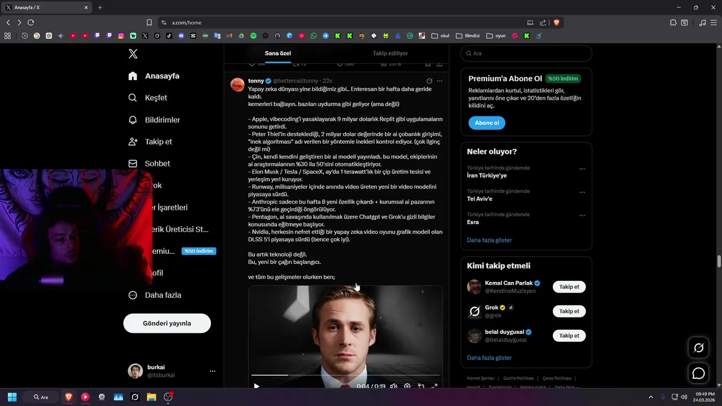Screen dimensions: 722x406
Task: Toggle video picture-in-picture icon
Action: [421, 386]
